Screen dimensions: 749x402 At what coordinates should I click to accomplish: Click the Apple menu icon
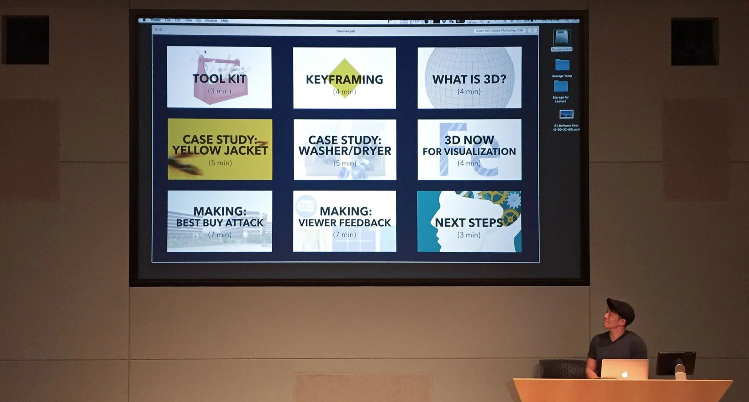144,20
